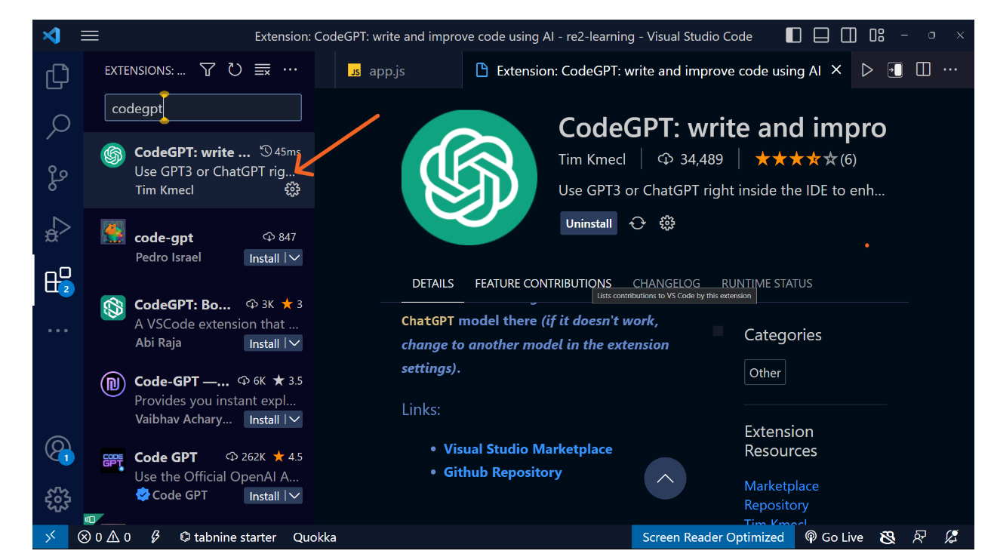The image size is (994, 560).
Task: Select the Extensions view icon
Action: click(58, 280)
